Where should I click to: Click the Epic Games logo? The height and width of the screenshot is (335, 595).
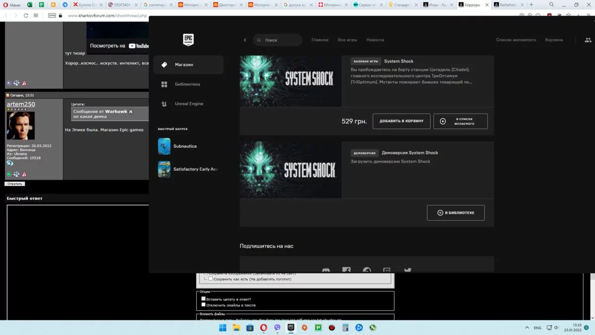[188, 40]
